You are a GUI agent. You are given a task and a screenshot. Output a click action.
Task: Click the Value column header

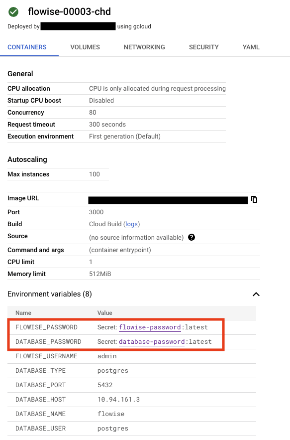click(105, 313)
